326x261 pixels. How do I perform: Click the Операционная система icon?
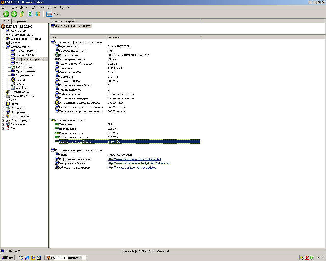point(8,39)
